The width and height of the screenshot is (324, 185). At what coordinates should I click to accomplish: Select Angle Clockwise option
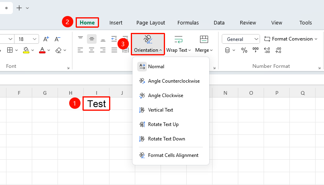pos(171,96)
